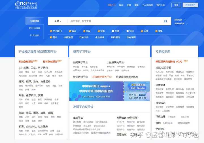Open 充值 in the top navigation
This screenshot has height=143, width=204.
pos(129,5)
